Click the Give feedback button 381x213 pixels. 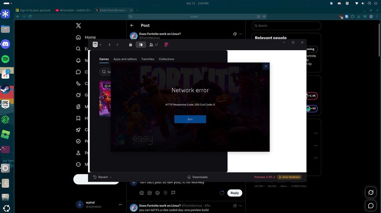(x=289, y=177)
